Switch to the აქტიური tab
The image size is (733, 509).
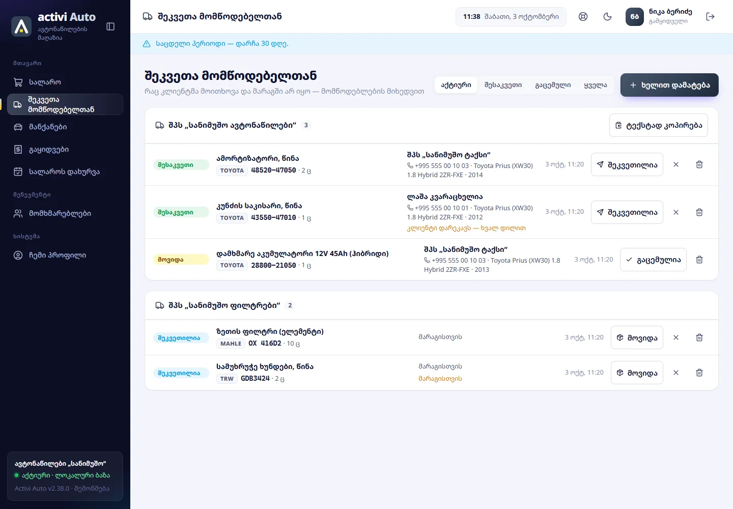coord(456,85)
